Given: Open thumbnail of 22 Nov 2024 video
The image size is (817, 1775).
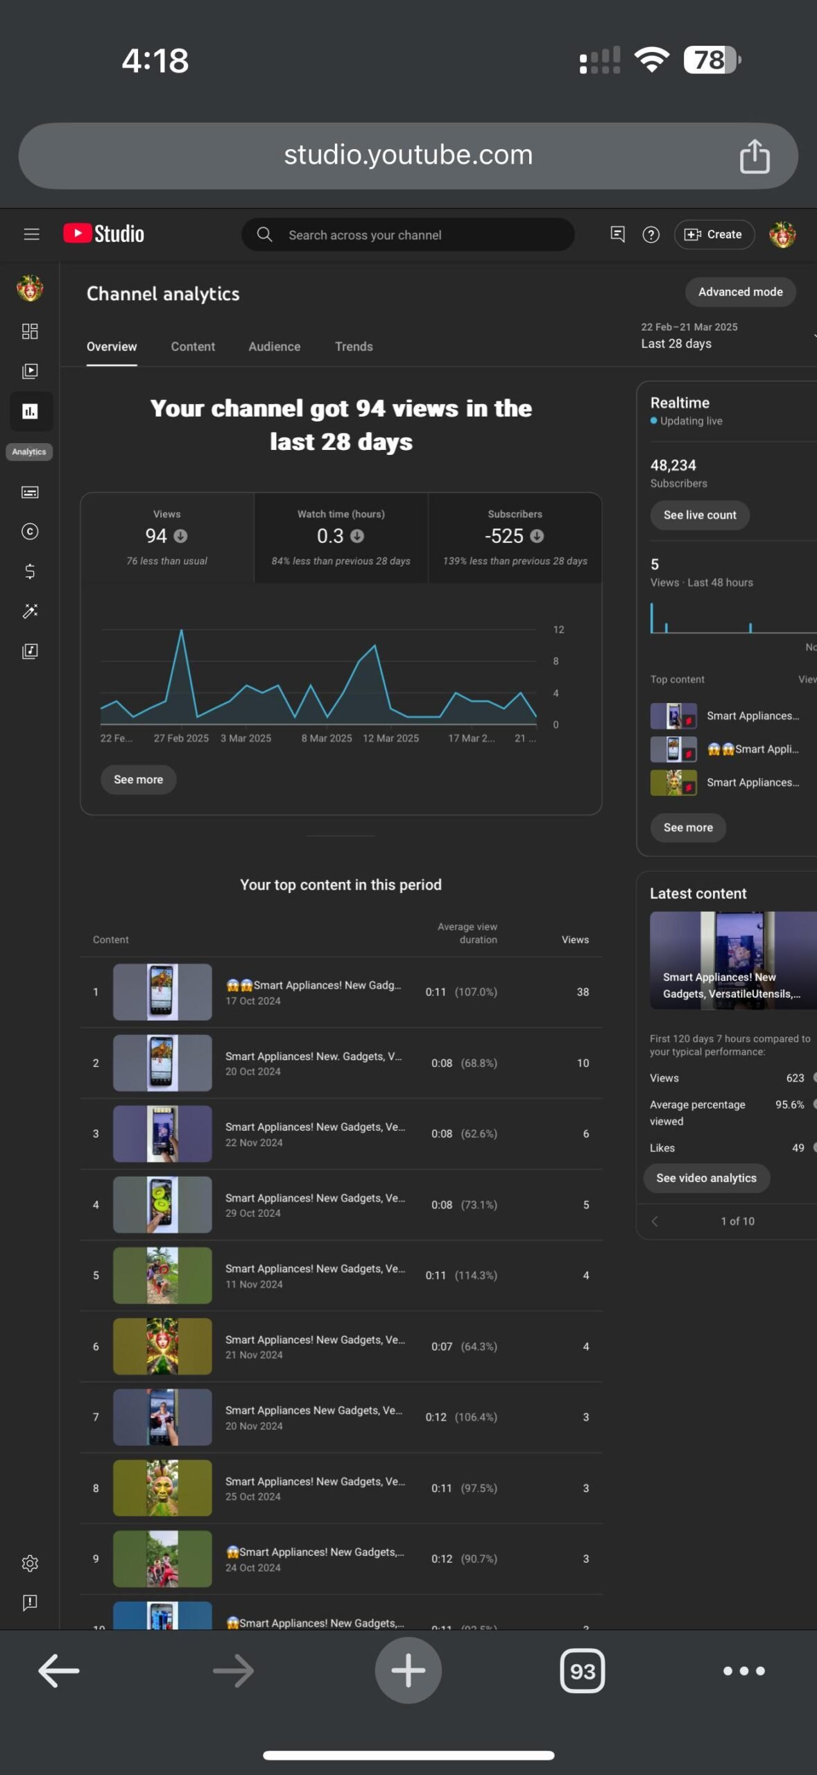Looking at the screenshot, I should click(x=162, y=1134).
